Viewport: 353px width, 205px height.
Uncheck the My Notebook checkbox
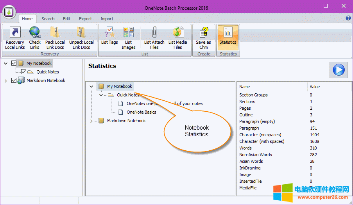click(14, 63)
